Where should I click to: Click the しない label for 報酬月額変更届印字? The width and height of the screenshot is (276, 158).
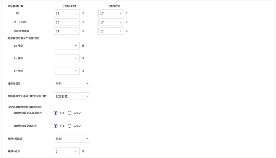[77, 126]
